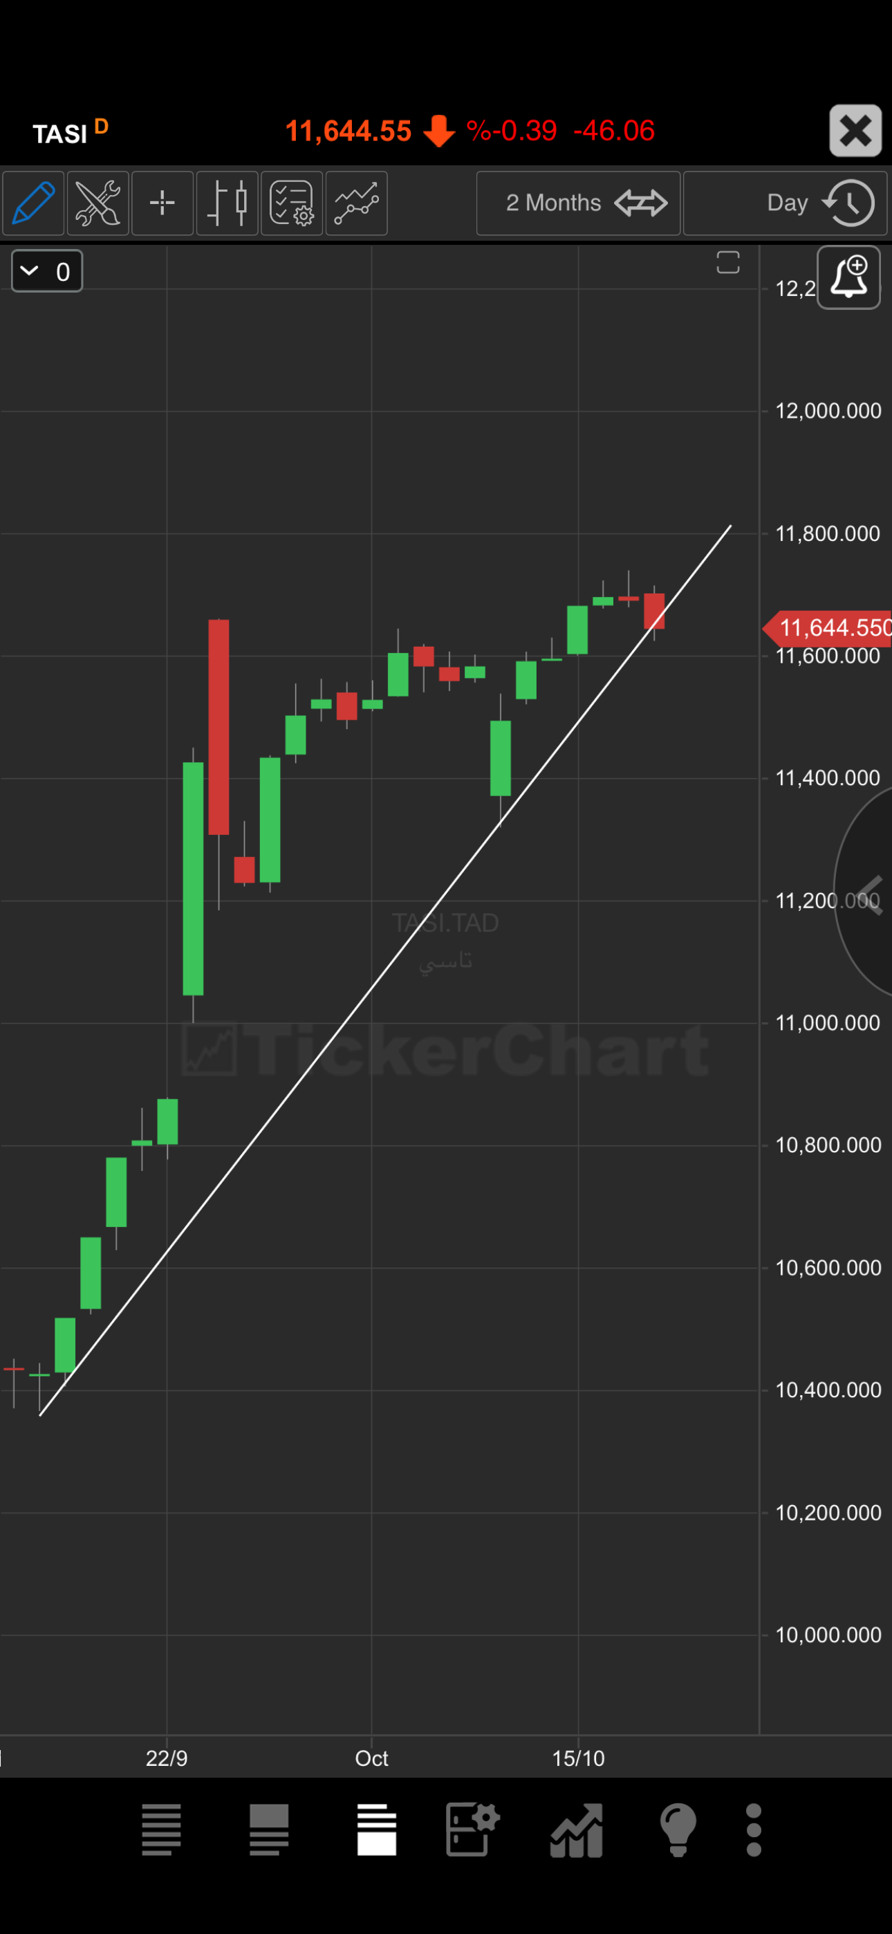Change the candlestick chart type
892x1934 pixels.
click(227, 203)
